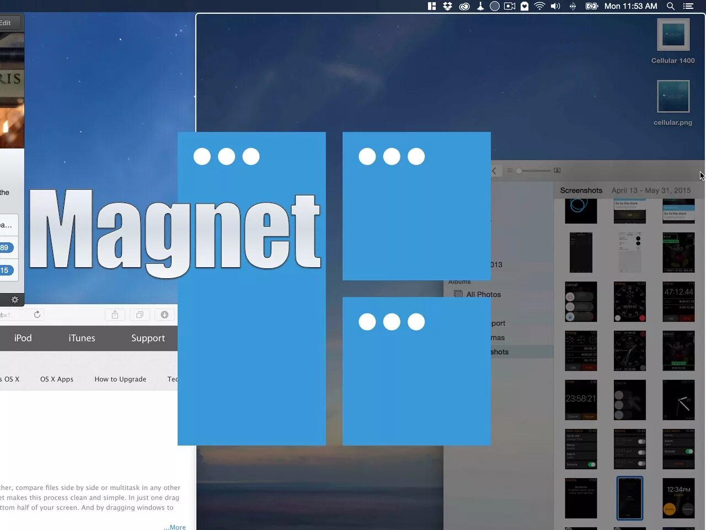
Task: Mute sound using the volume menu bar icon
Action: point(555,6)
